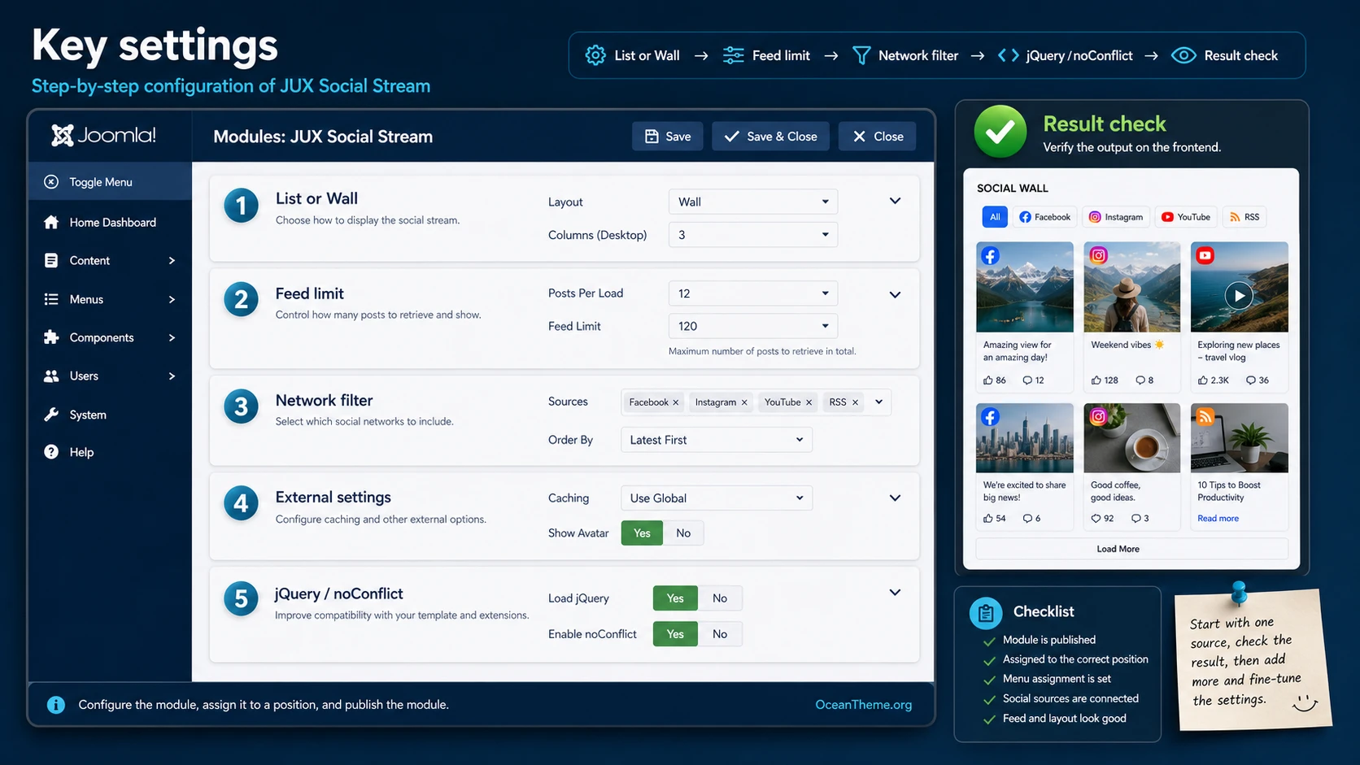Expand the Users menu arrow
The height and width of the screenshot is (765, 1360).
[172, 376]
